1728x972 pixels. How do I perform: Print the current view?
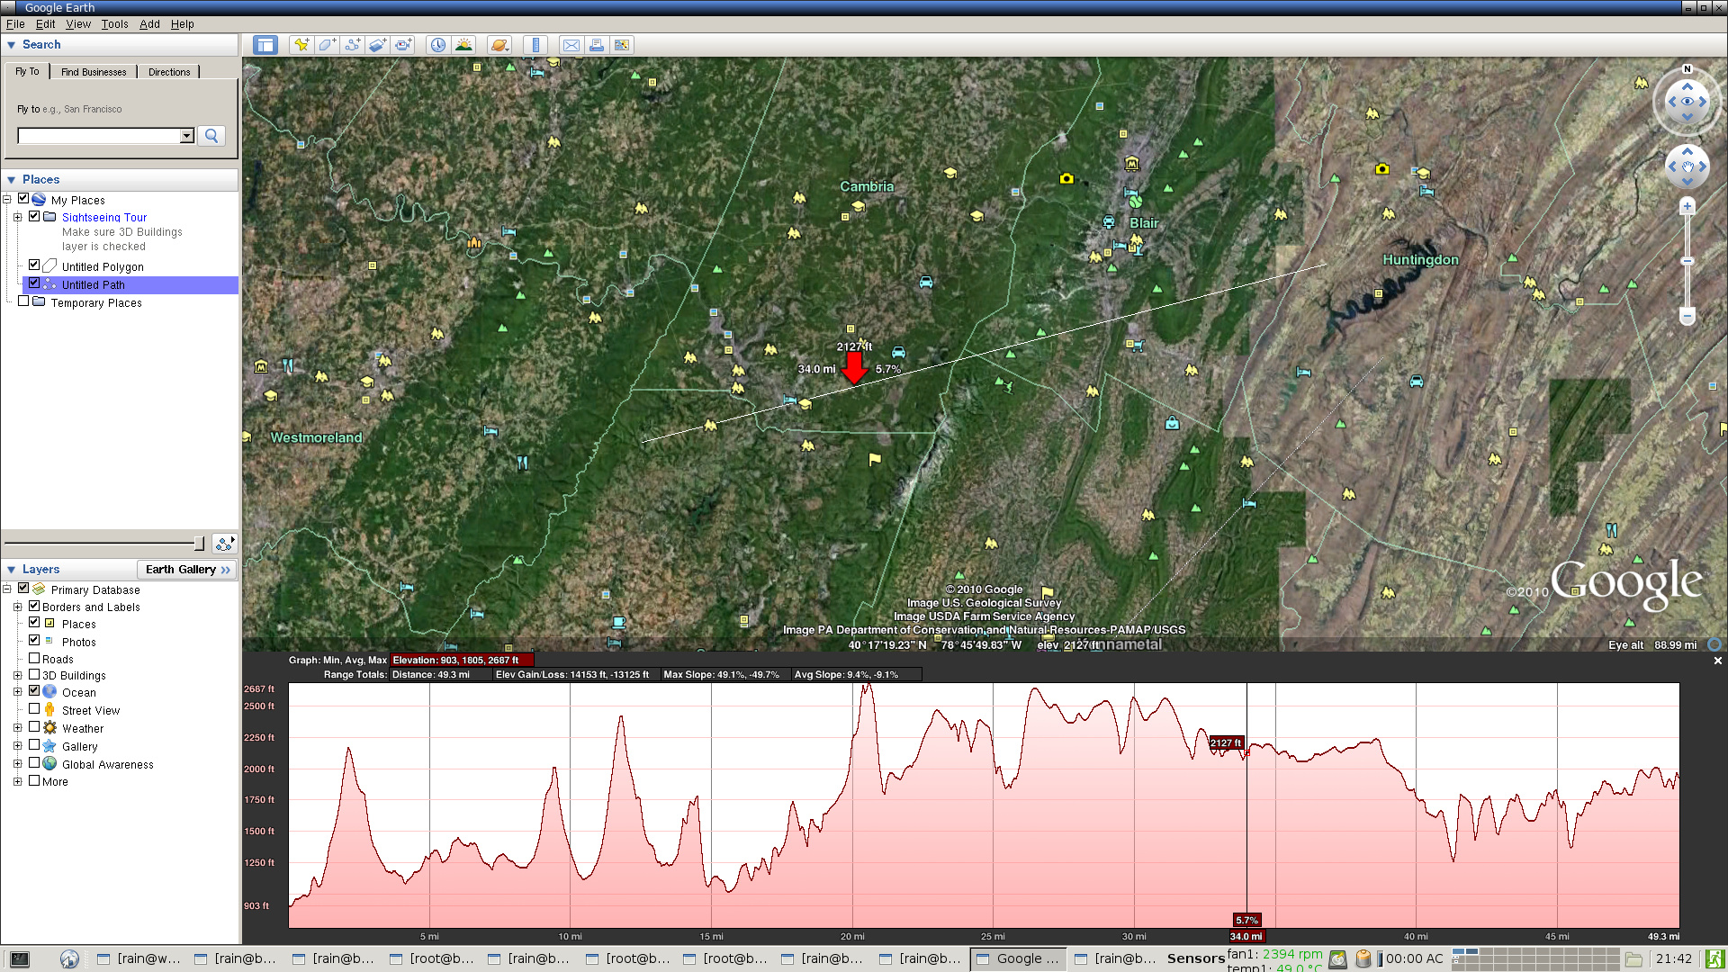(597, 45)
